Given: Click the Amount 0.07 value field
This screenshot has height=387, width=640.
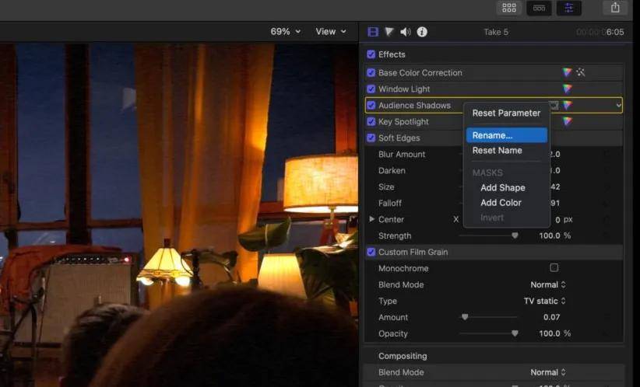Looking at the screenshot, I should point(551,317).
